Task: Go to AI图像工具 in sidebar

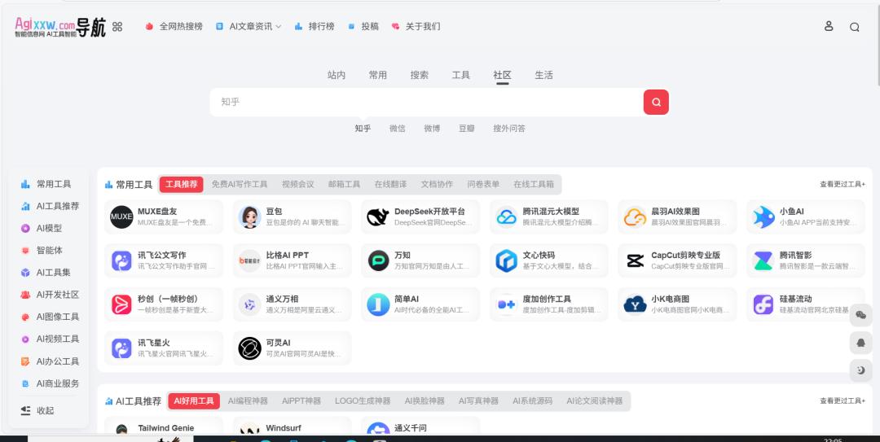Action: (50, 317)
